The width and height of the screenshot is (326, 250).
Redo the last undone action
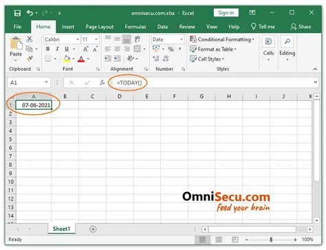tap(45, 13)
